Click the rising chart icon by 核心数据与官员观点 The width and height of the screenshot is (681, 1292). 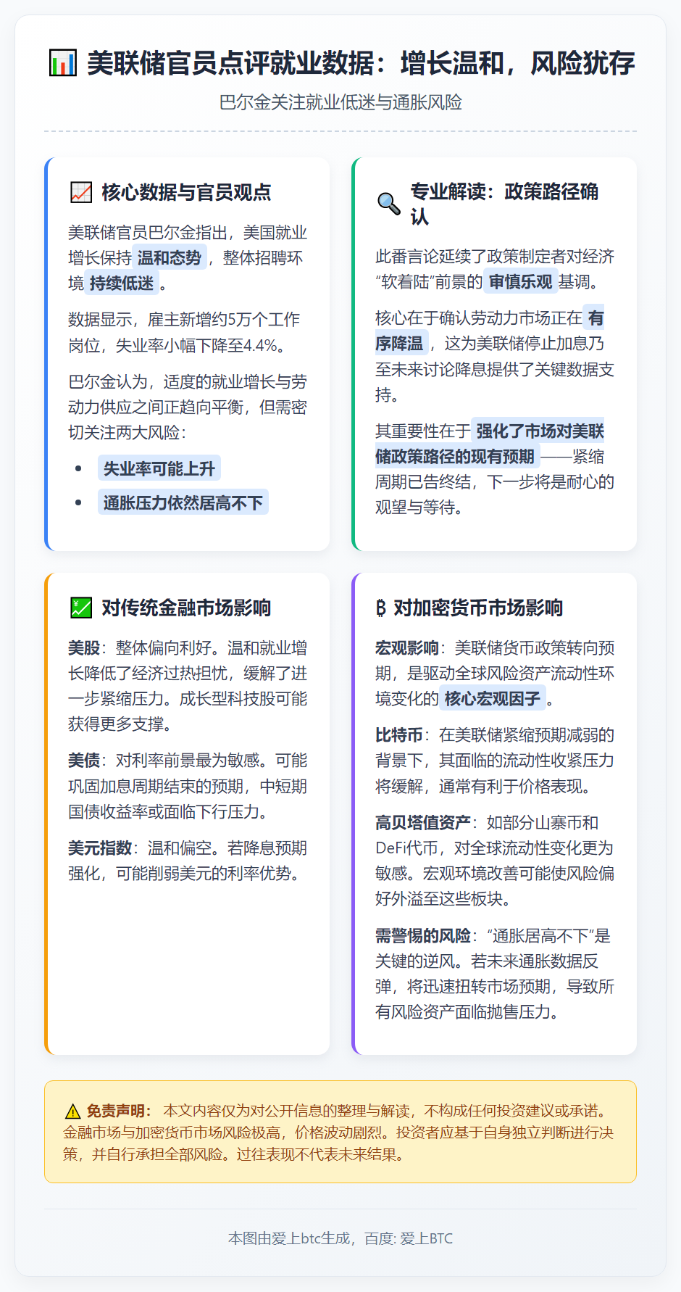pos(80,192)
